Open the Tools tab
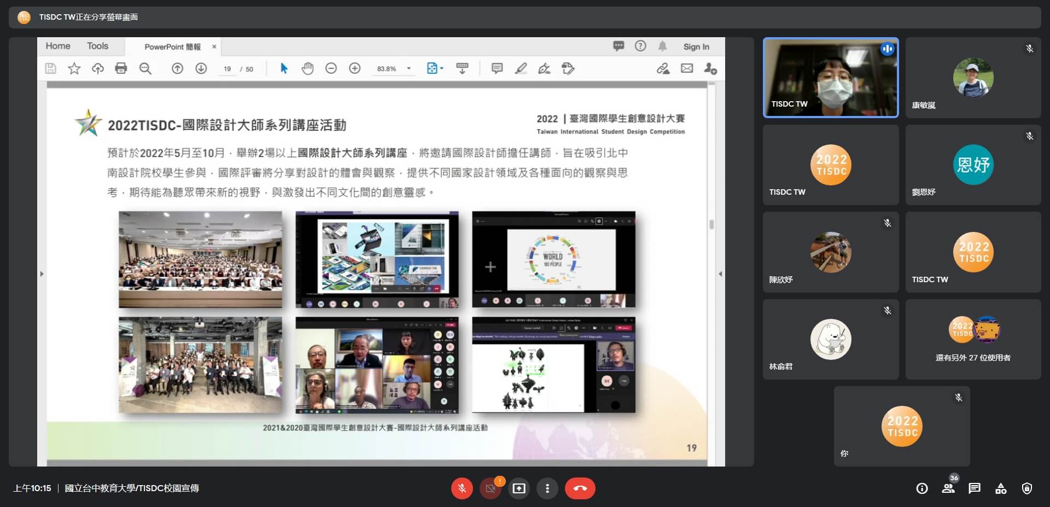Image resolution: width=1050 pixels, height=507 pixels. tap(97, 46)
